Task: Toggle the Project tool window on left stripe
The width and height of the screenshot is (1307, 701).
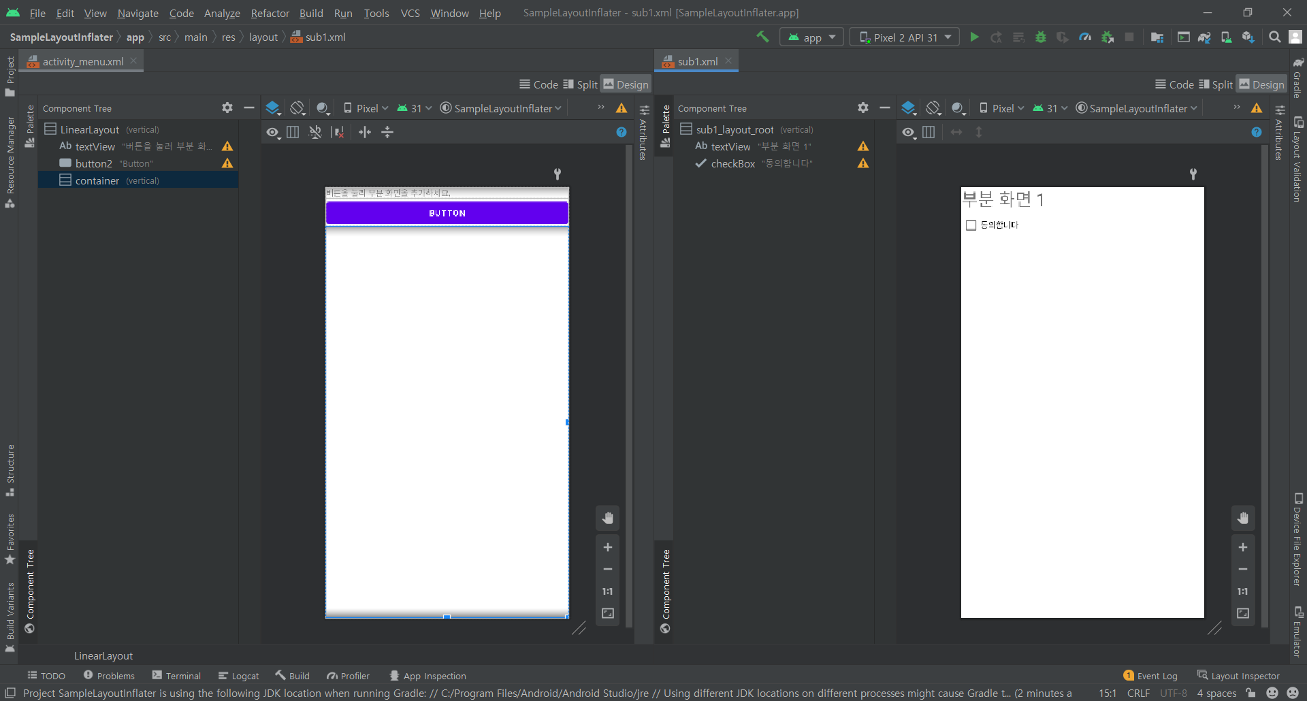Action: pyautogui.click(x=10, y=76)
